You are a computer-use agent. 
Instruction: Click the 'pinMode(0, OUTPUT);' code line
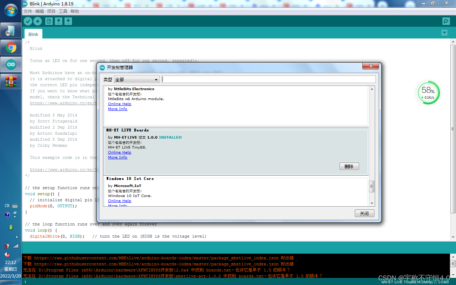(53, 206)
